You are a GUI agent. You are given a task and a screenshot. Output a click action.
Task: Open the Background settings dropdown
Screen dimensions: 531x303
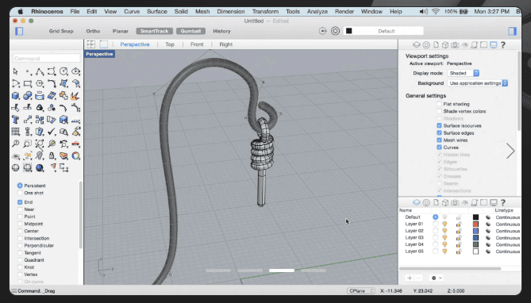click(x=478, y=83)
